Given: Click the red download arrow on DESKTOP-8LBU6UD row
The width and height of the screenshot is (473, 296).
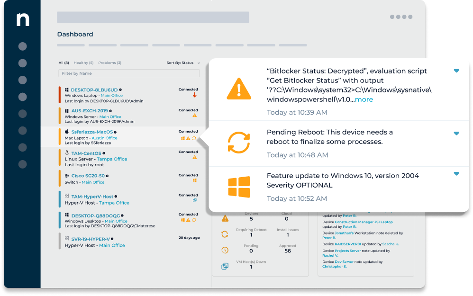Looking at the screenshot, I should pos(194,94).
